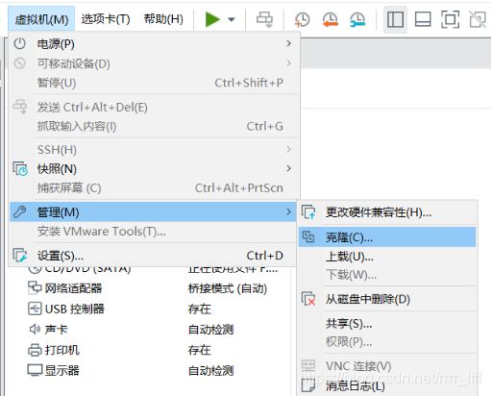Click the sound card speaker icon
The image size is (492, 396).
point(35,329)
